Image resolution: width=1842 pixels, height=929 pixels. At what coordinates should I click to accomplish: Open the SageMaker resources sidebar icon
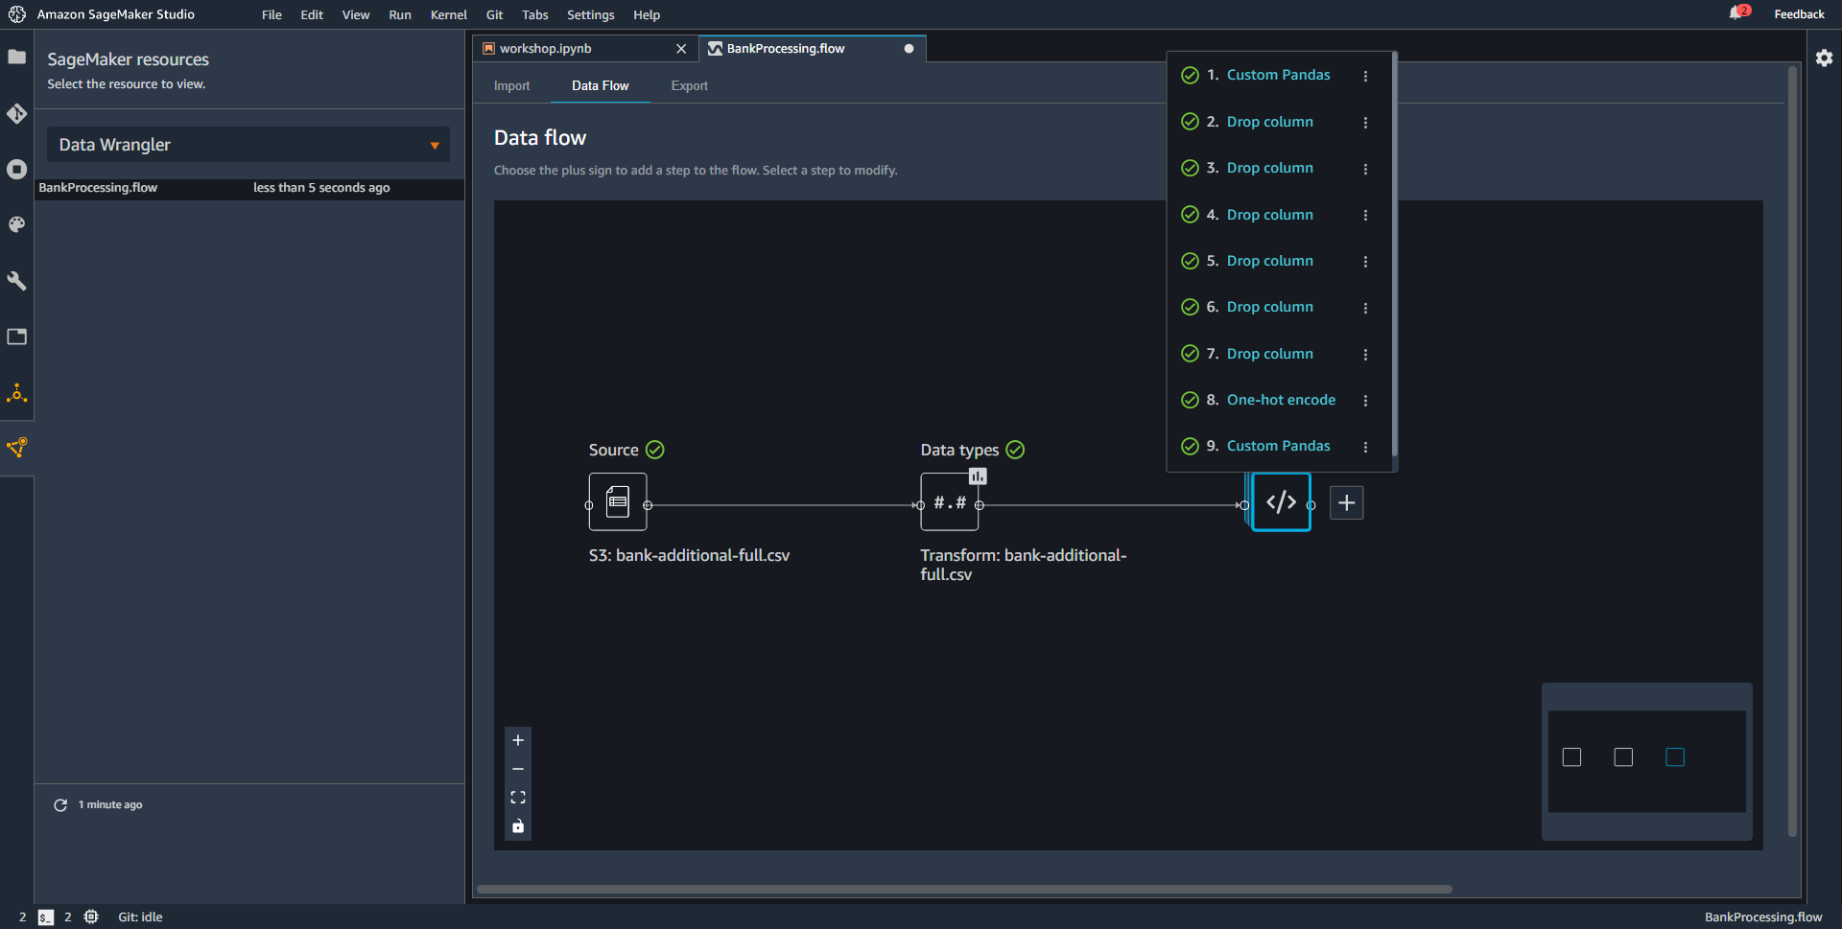click(16, 448)
